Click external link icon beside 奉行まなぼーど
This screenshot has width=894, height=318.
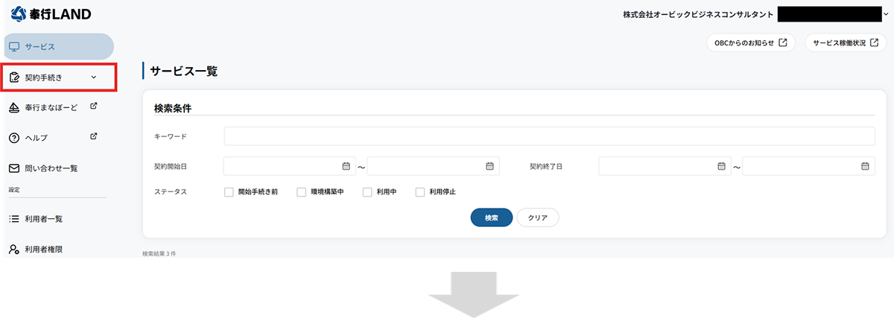pyautogui.click(x=93, y=106)
